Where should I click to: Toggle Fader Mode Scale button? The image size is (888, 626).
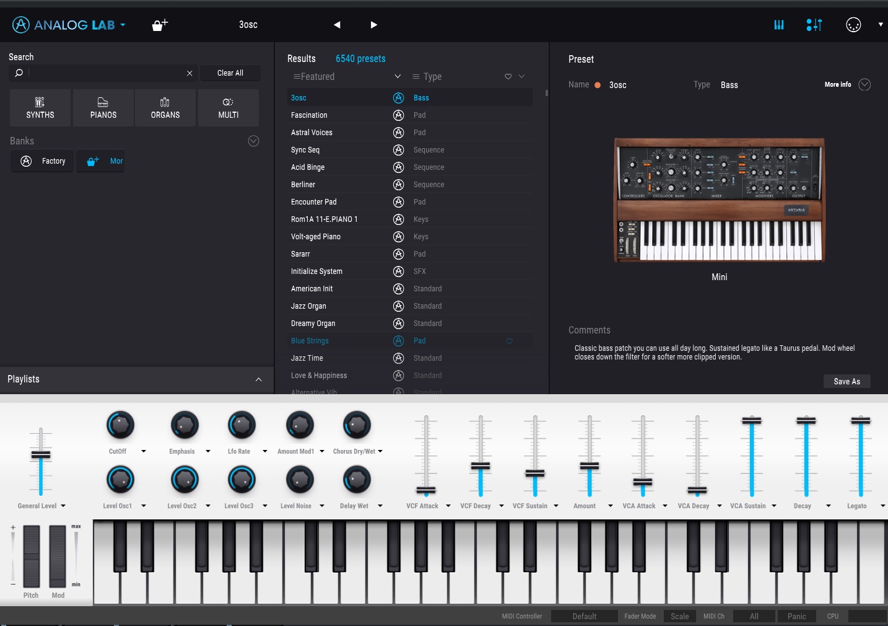[x=679, y=616]
